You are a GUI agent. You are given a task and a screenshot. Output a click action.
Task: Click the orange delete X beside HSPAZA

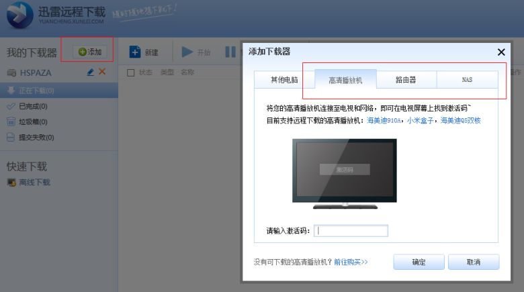pyautogui.click(x=102, y=72)
